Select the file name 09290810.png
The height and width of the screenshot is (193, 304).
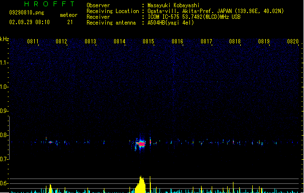pos(27,13)
